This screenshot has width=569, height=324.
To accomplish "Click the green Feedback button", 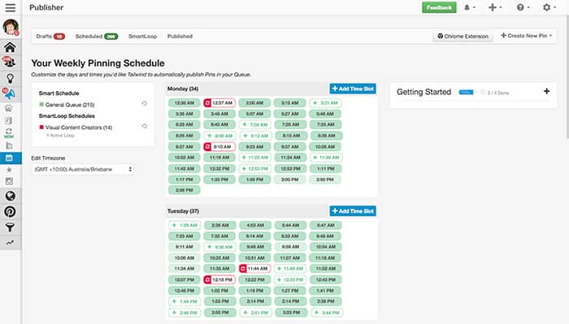I will (x=439, y=7).
